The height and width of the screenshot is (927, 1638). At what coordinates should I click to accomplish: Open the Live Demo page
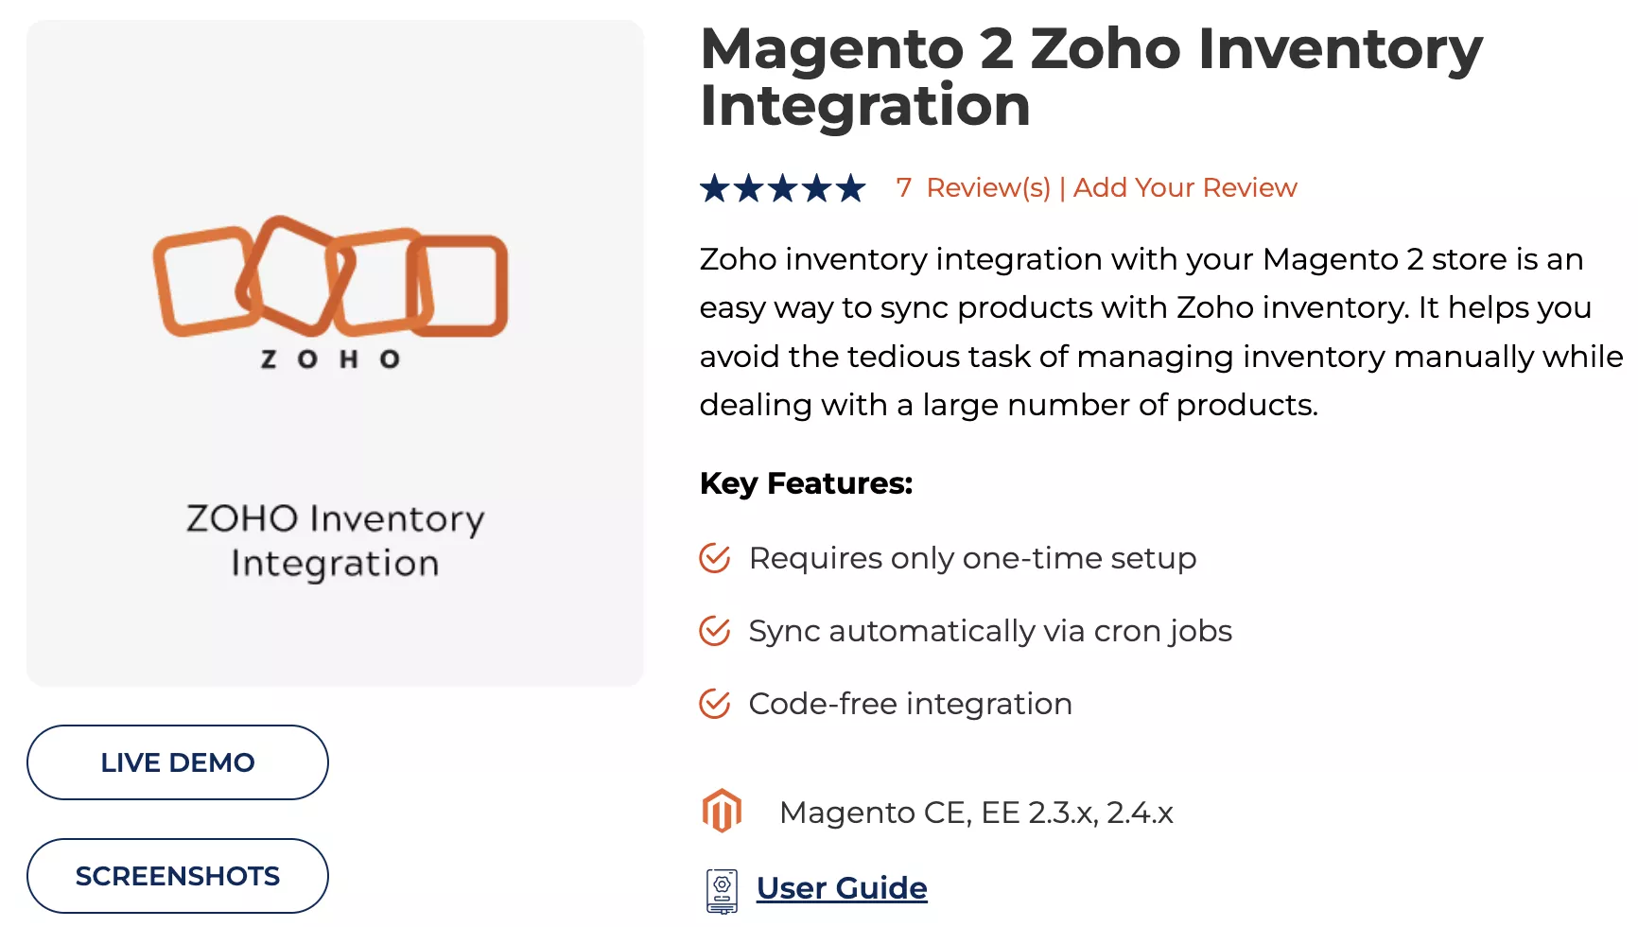(x=177, y=762)
